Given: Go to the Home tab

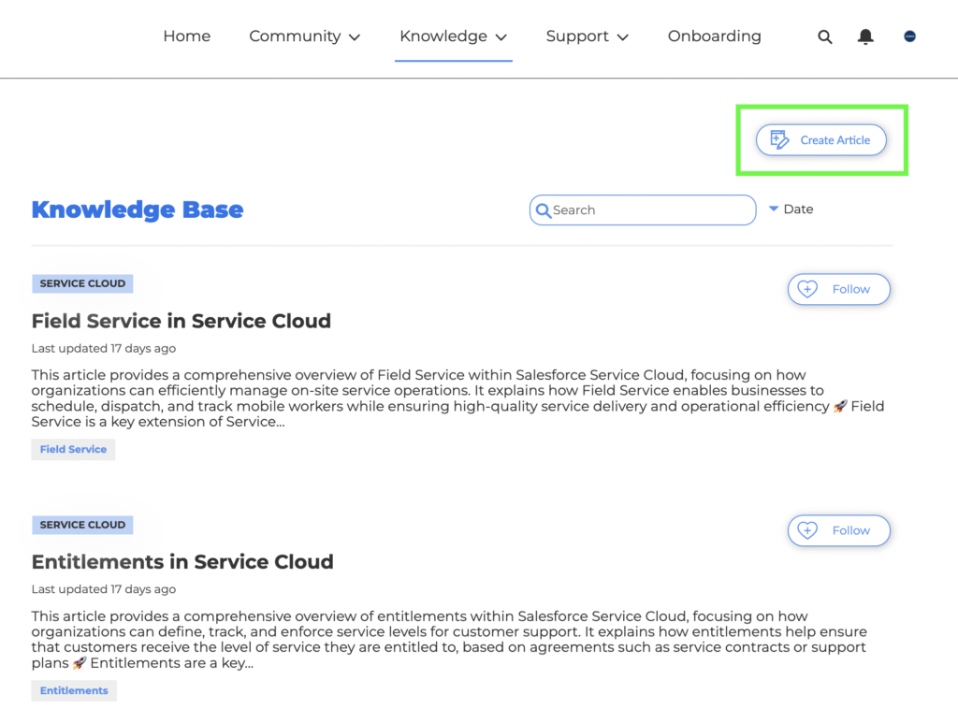Looking at the screenshot, I should click(187, 36).
